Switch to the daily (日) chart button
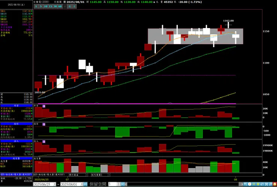The image size is (277, 187). [x=65, y=6]
